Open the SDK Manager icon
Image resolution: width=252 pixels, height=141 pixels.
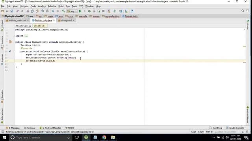coord(126,11)
